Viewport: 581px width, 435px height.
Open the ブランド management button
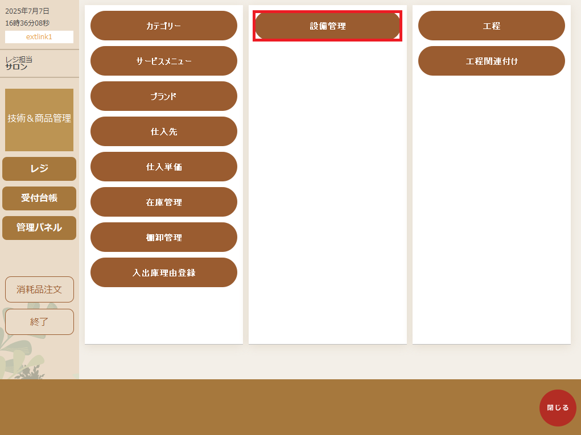pos(164,96)
